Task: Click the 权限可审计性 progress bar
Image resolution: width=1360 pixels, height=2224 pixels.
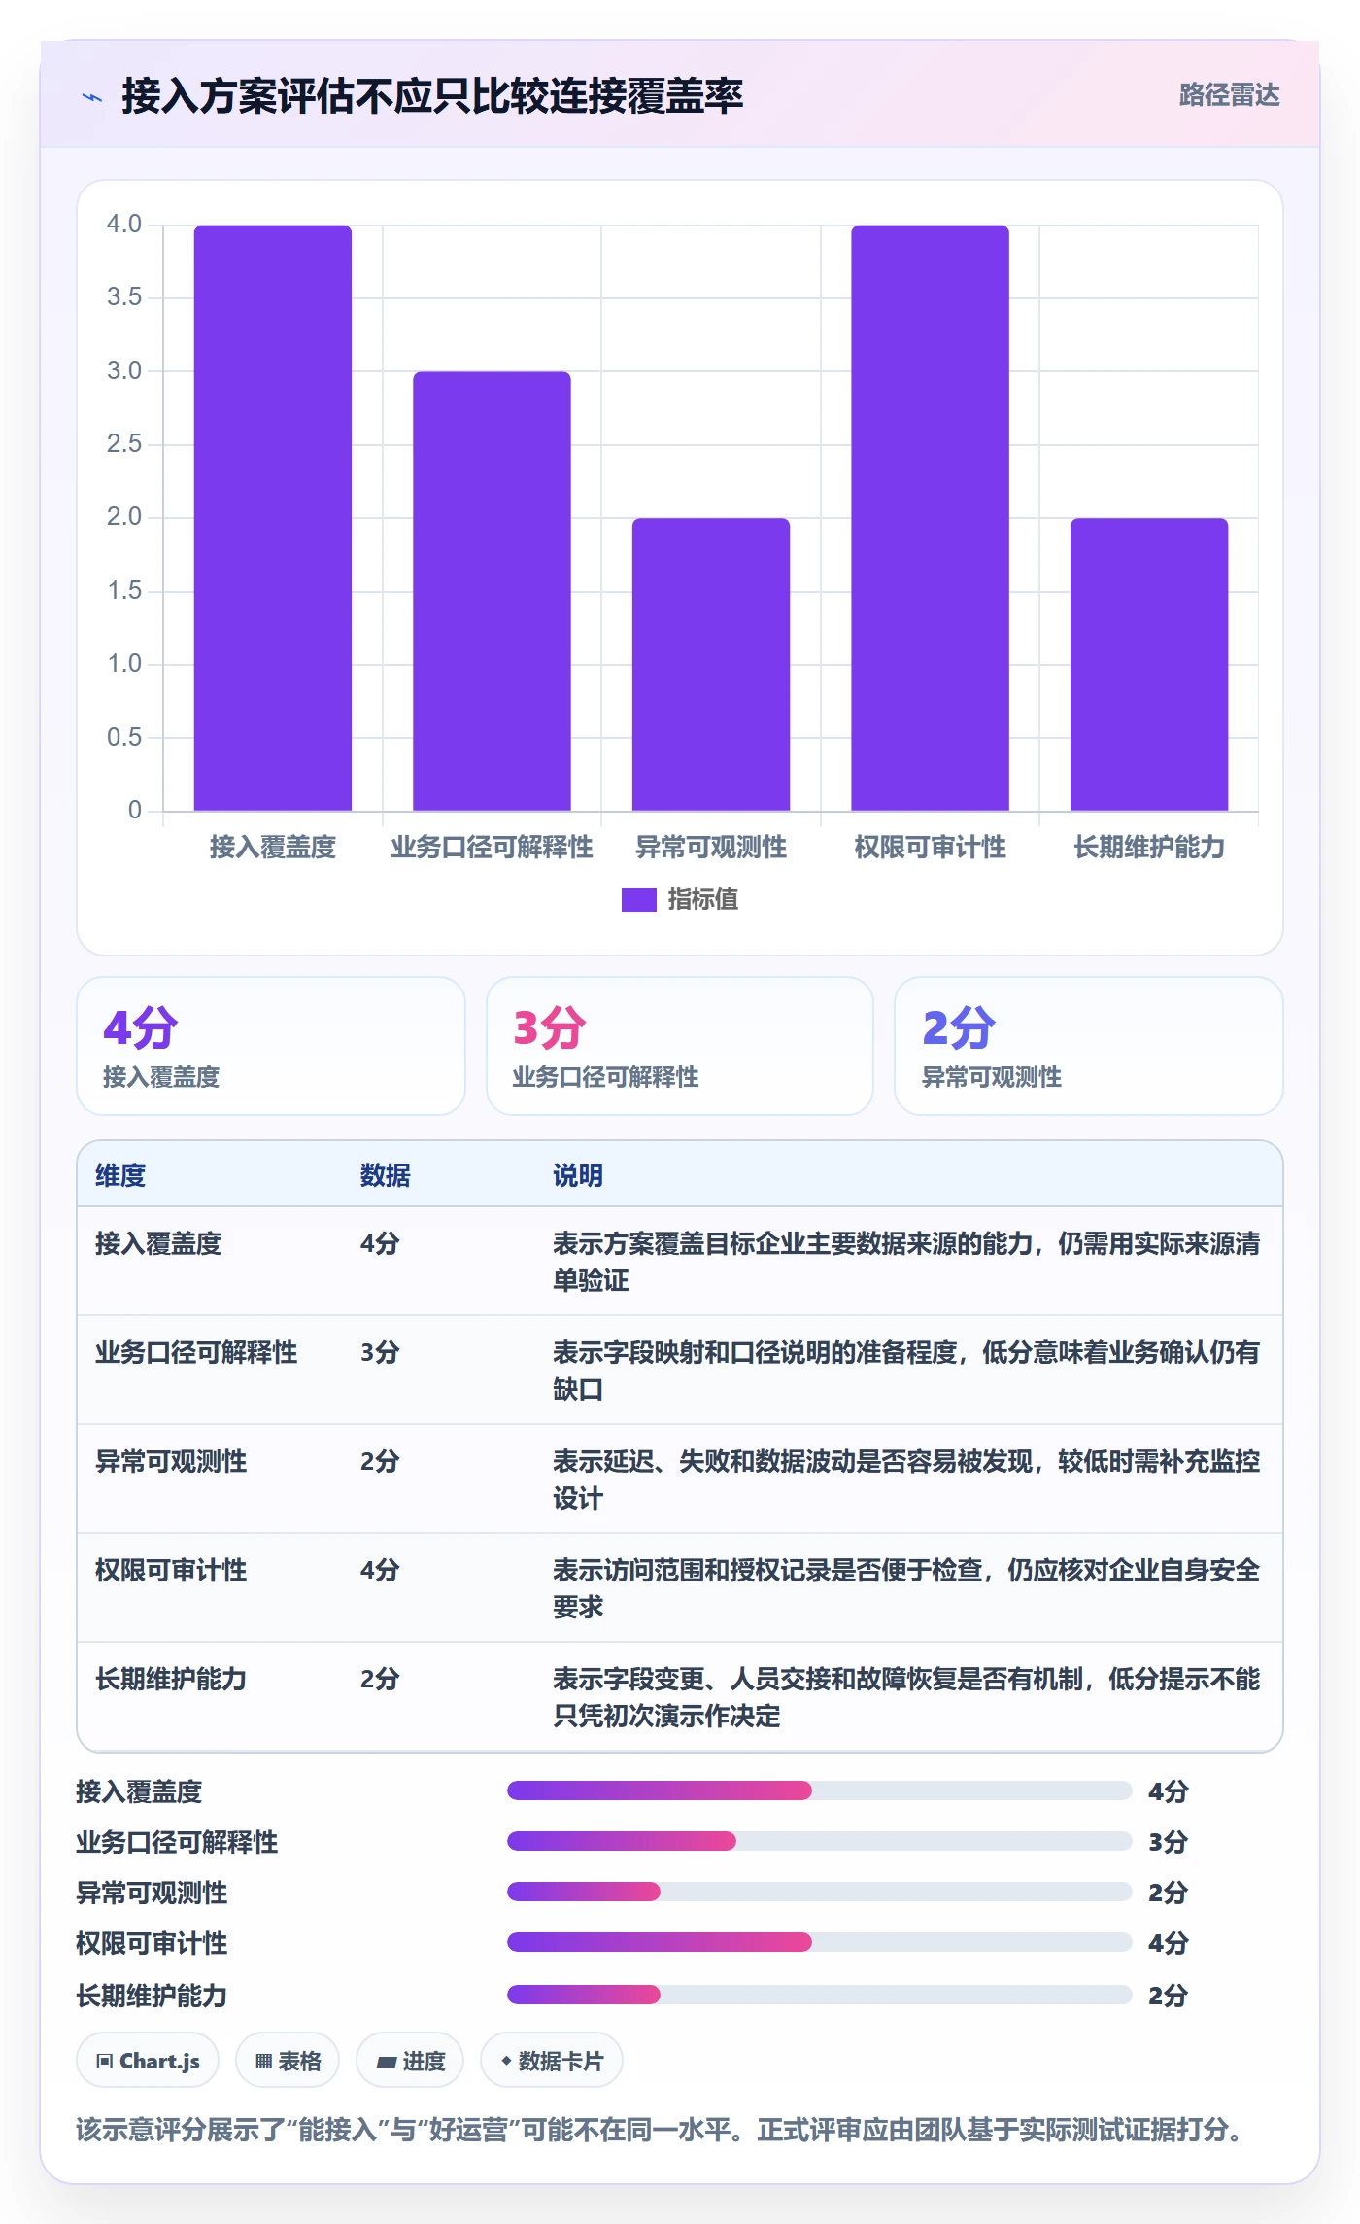Action: coord(820,1942)
